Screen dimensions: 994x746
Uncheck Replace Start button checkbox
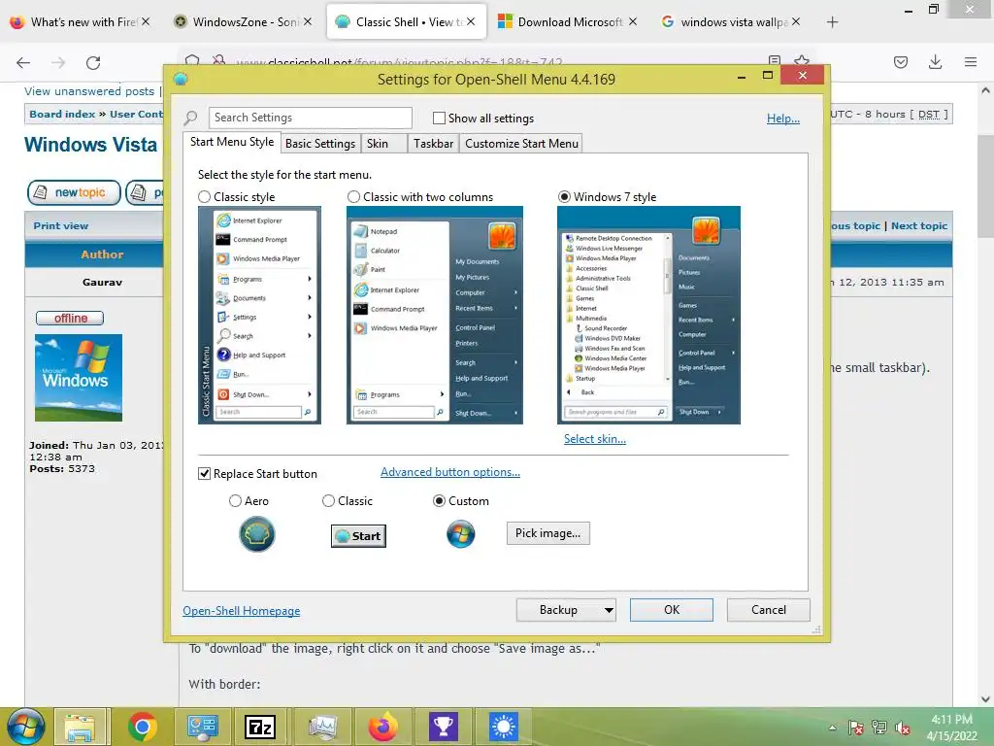(204, 474)
